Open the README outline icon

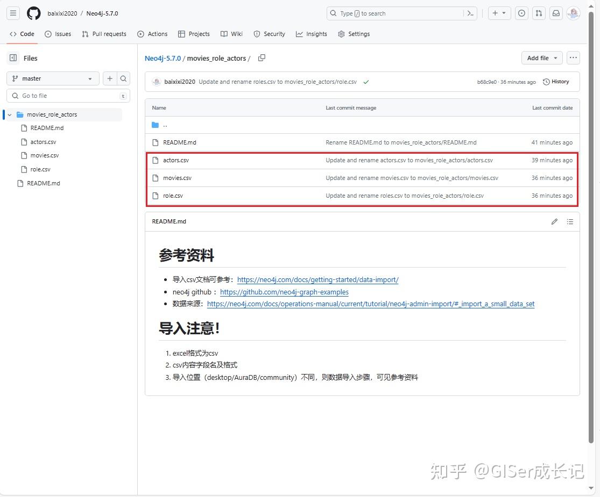point(570,221)
